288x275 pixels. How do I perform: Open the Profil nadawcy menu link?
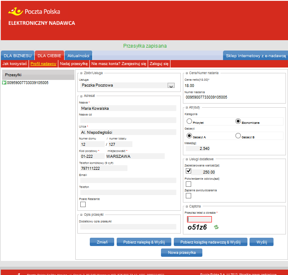coord(43,64)
